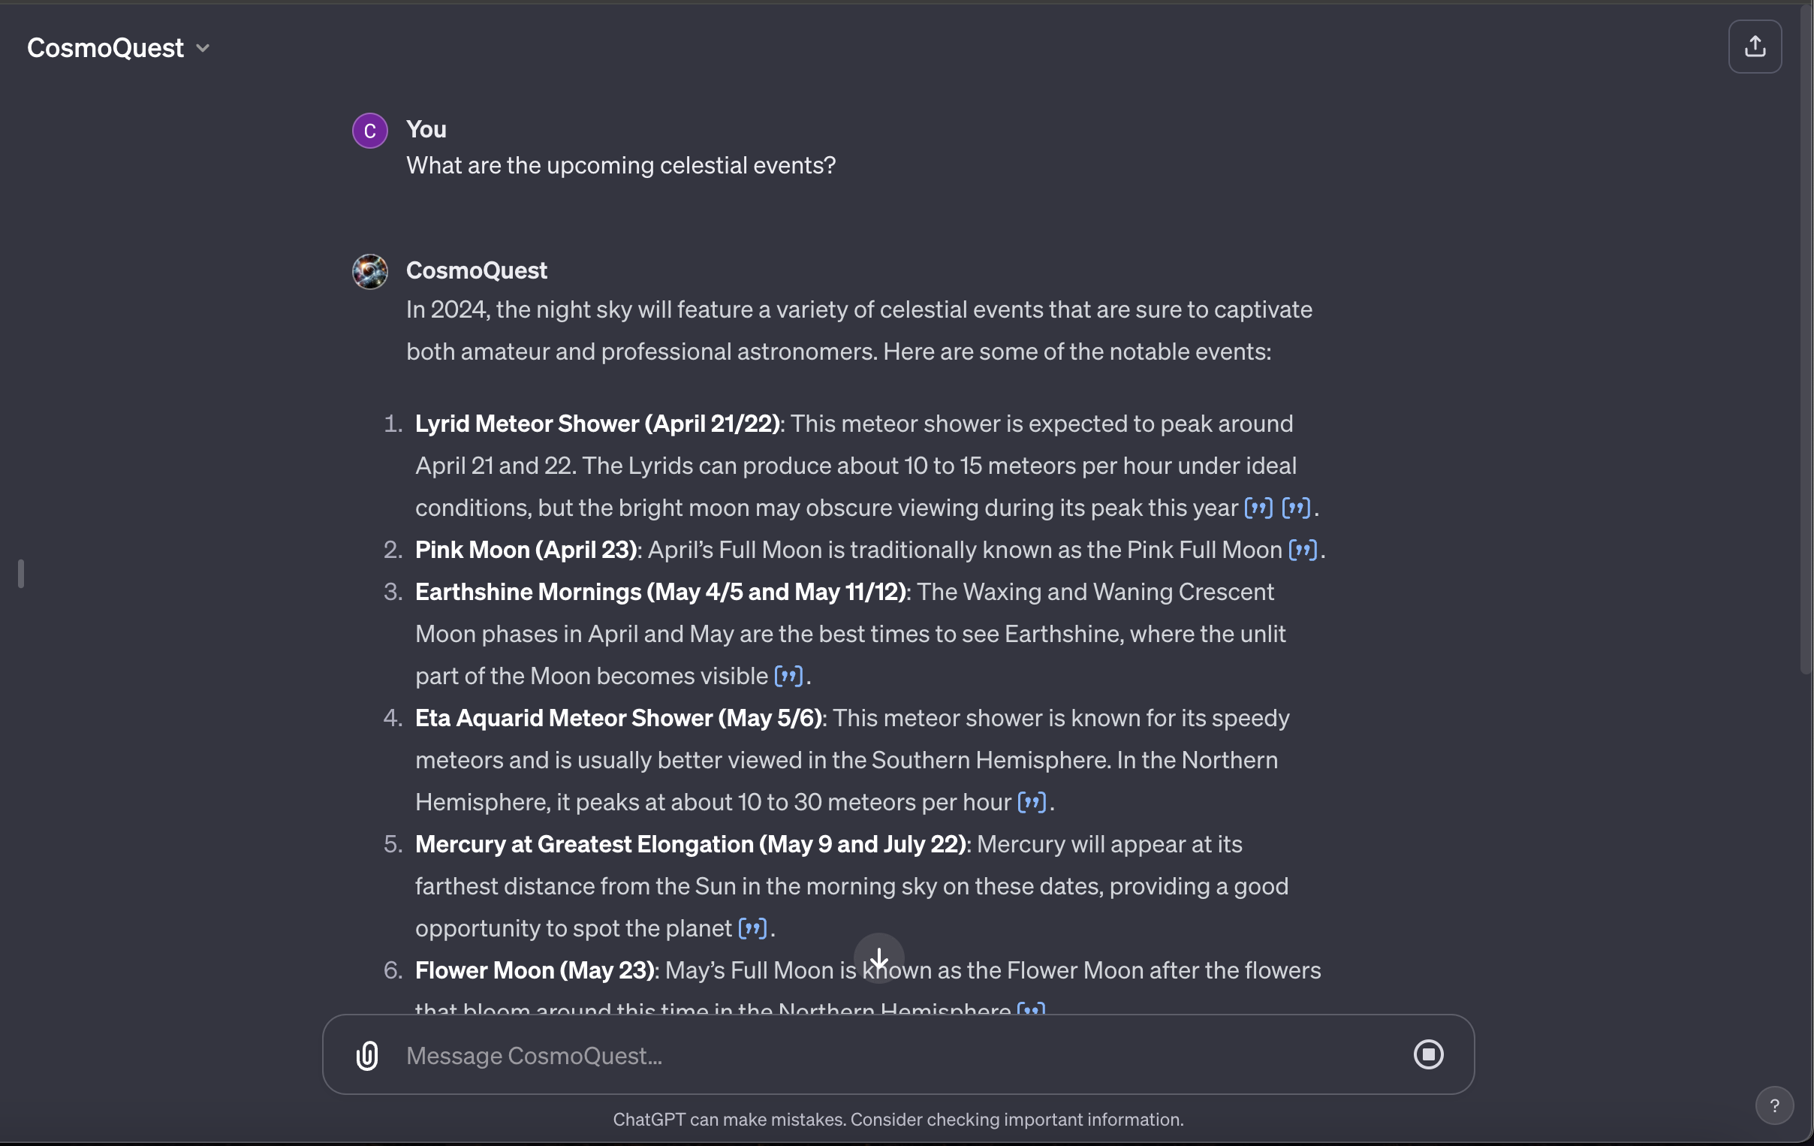Screen dimensions: 1814x1146
Task: Open the Eta Aquarid citation quote icon
Action: tap(1032, 801)
